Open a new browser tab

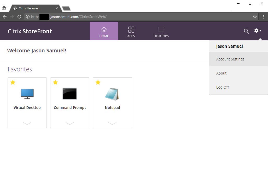tap(66, 8)
